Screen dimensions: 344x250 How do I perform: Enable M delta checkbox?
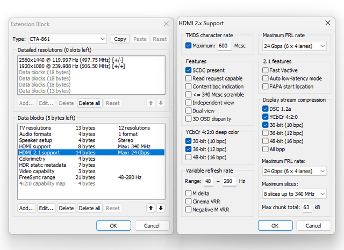pos(188,194)
